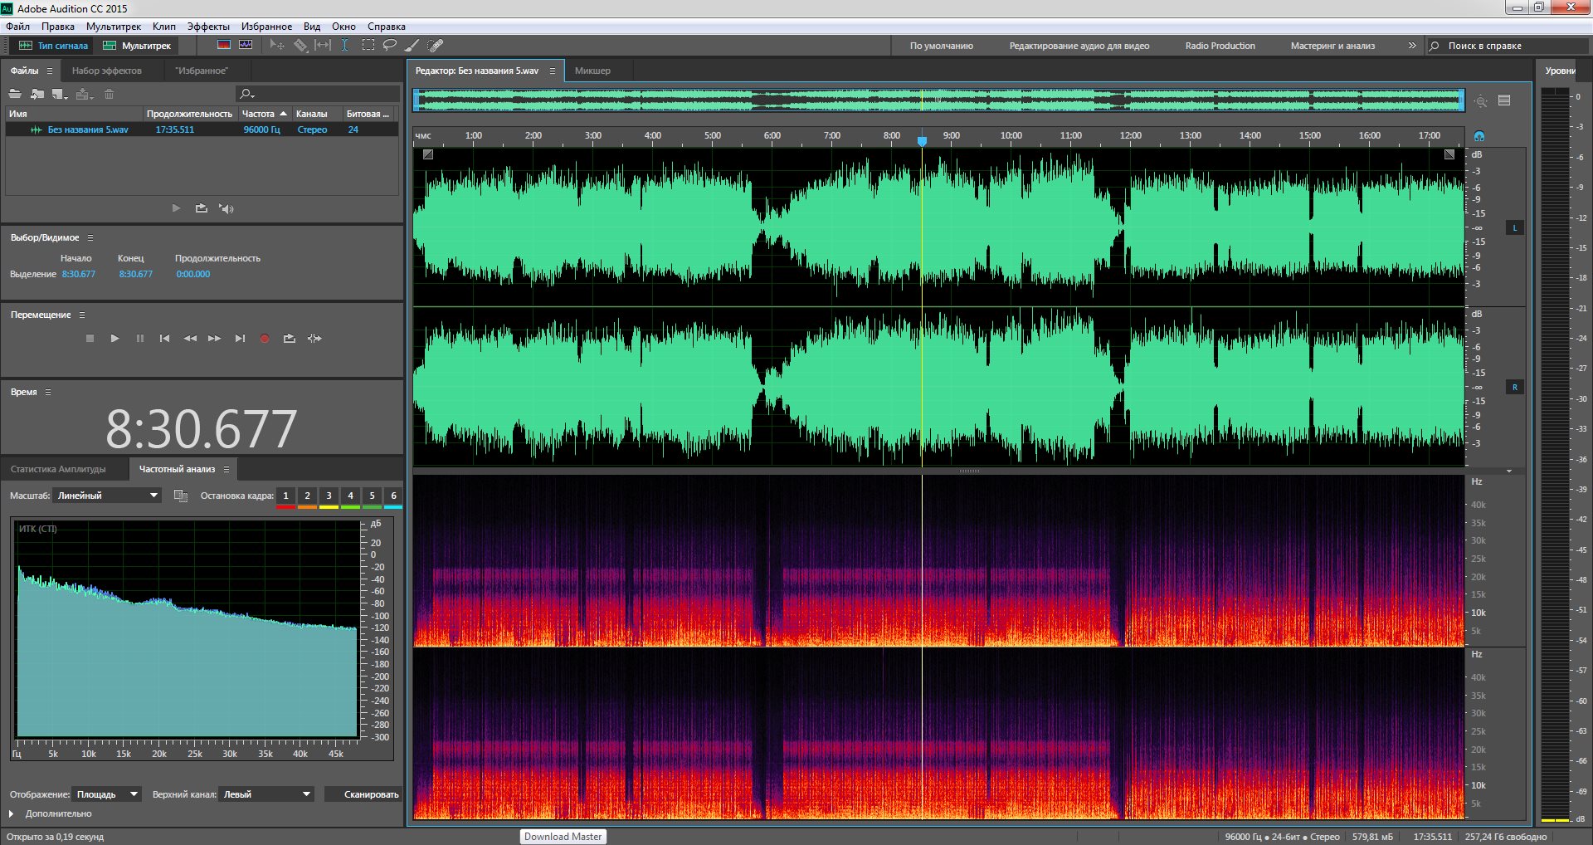The height and width of the screenshot is (845, 1593).
Task: Toggle the left channel L button
Action: [1514, 227]
